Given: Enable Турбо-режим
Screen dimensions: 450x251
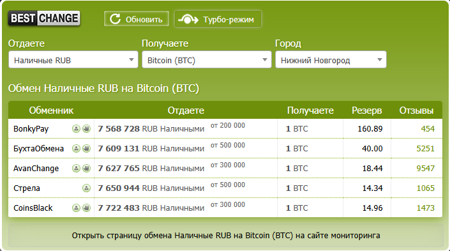Looking at the screenshot, I should tap(218, 19).
